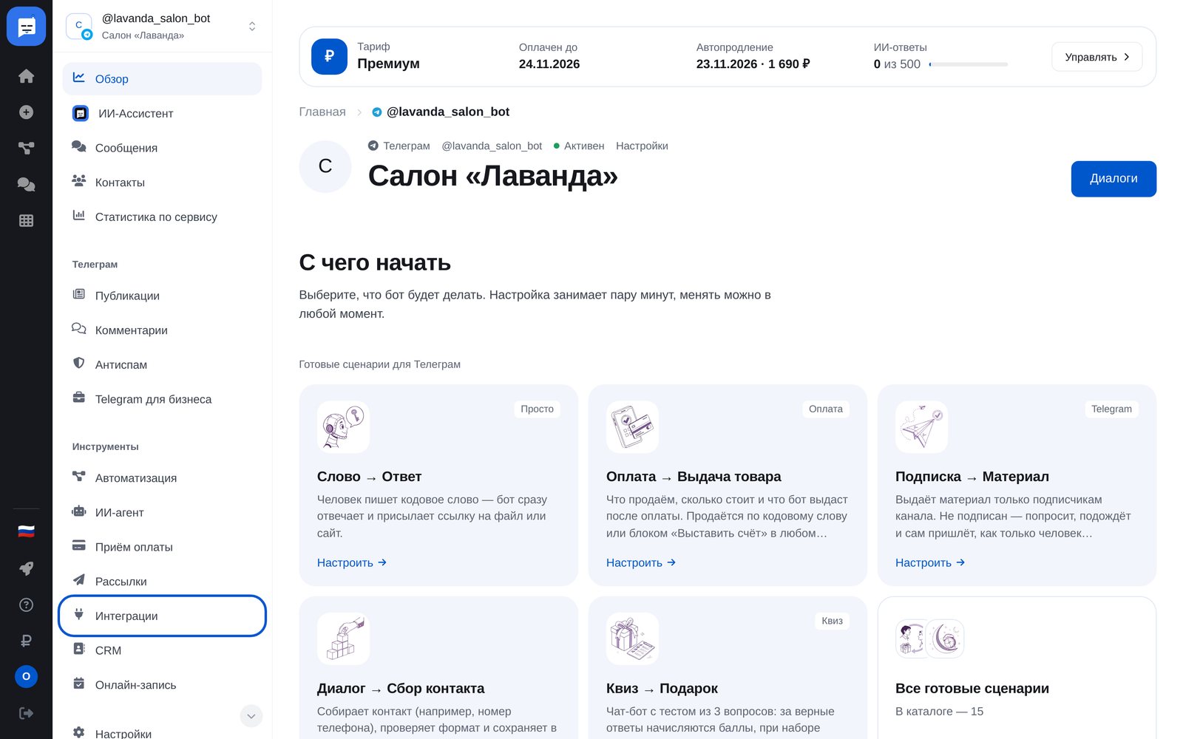Click Настроить on Оплата → Выдача товара card
This screenshot has height=739, width=1183.
point(641,562)
